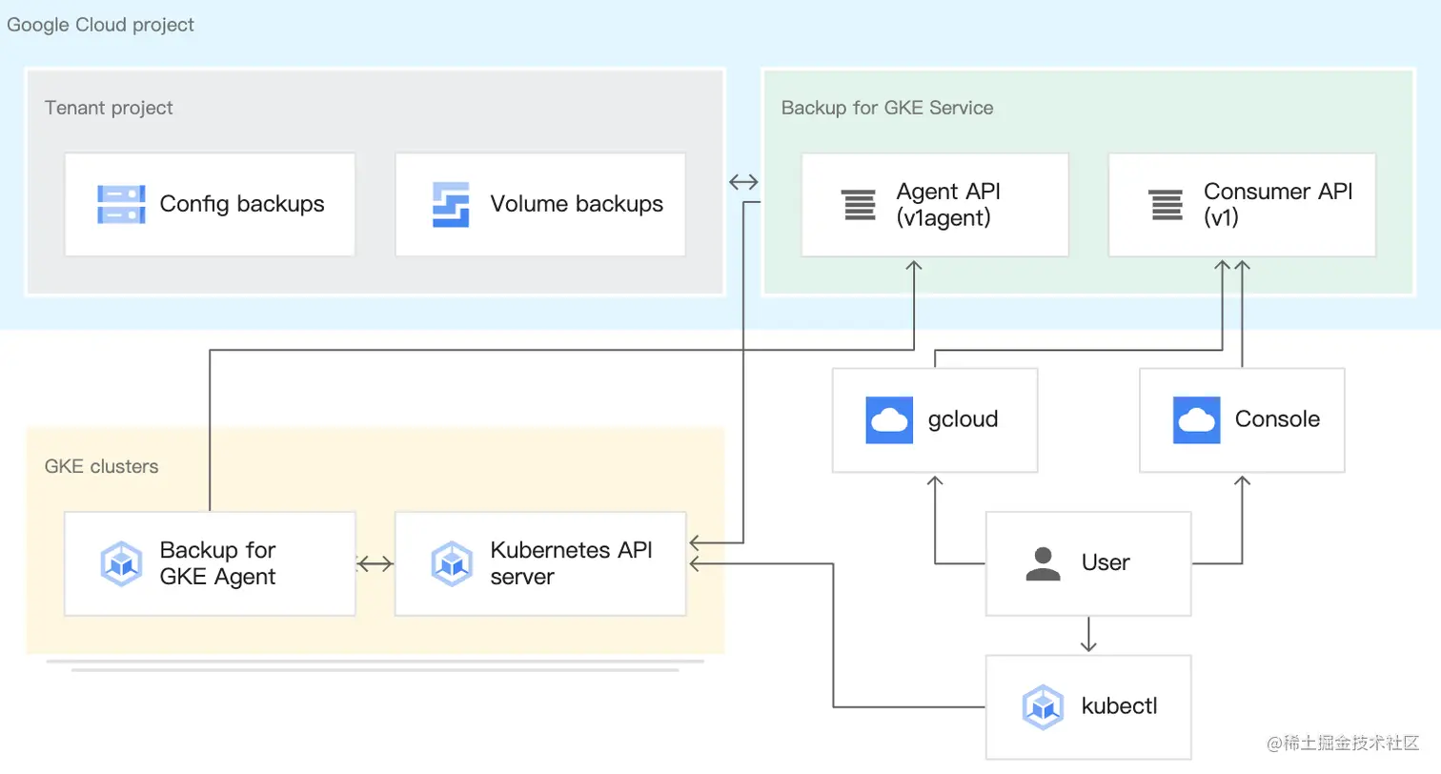Click the 'Consumer API (v1)' text
Image resolution: width=1441 pixels, height=774 pixels.
[1278, 204]
